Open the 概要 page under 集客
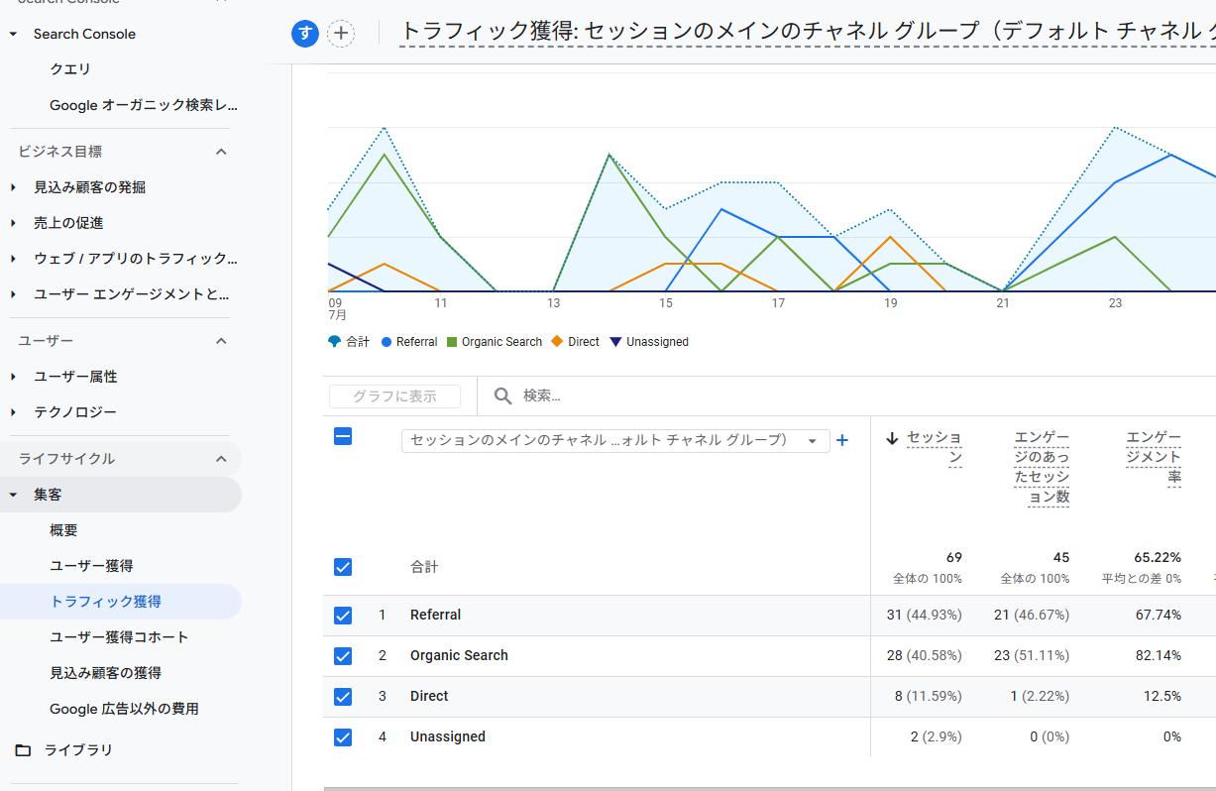 [x=63, y=530]
